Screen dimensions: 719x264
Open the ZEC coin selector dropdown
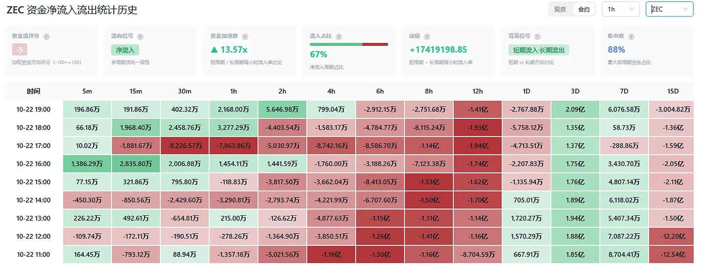[670, 9]
